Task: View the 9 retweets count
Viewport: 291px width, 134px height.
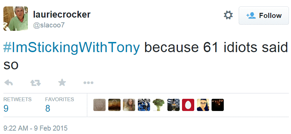Action: 6,108
